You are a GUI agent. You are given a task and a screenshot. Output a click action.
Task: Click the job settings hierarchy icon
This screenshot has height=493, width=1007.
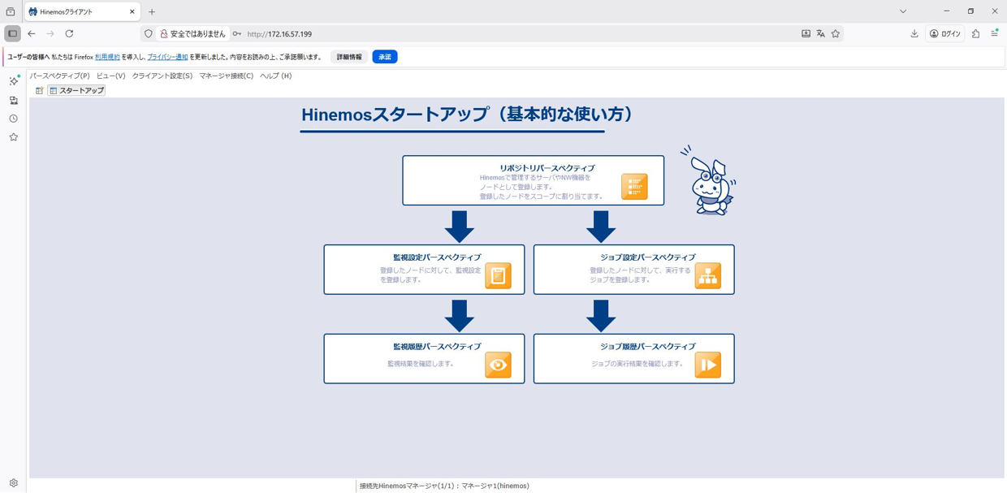click(707, 275)
